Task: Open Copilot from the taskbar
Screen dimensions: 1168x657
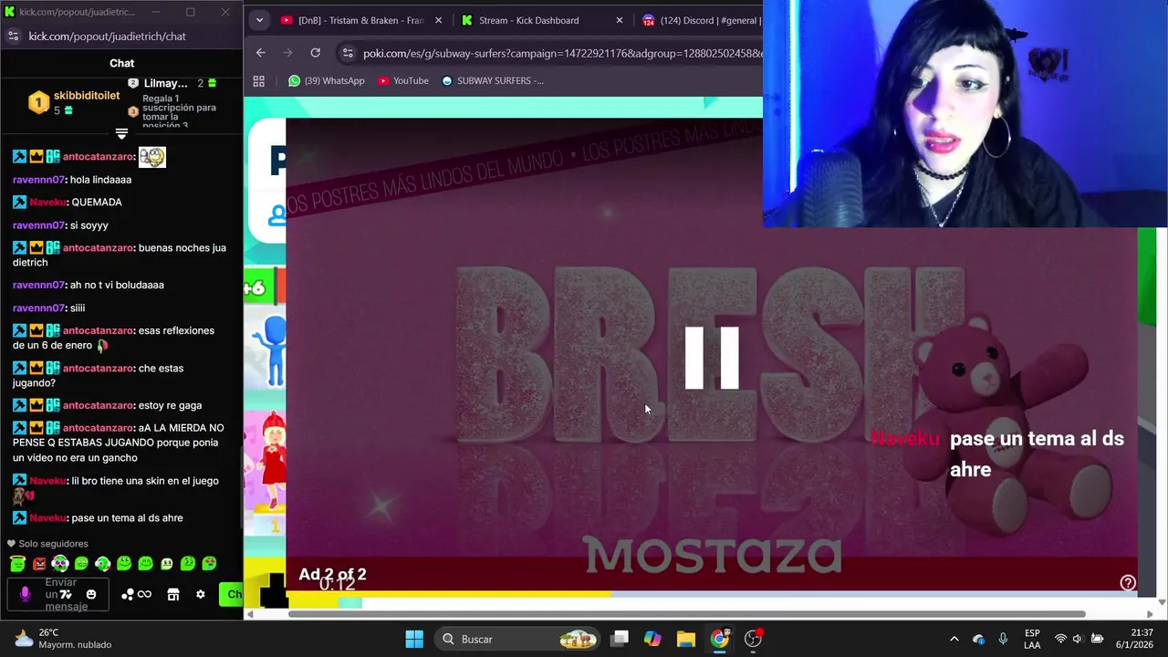Action: pyautogui.click(x=652, y=639)
